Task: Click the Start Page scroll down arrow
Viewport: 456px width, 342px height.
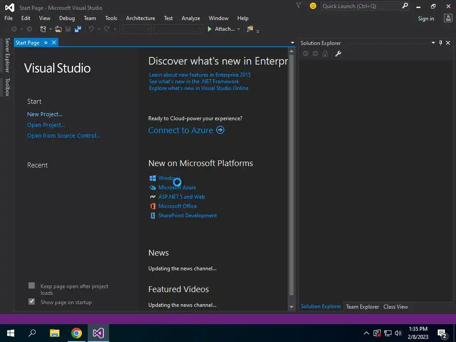Action: [291, 307]
